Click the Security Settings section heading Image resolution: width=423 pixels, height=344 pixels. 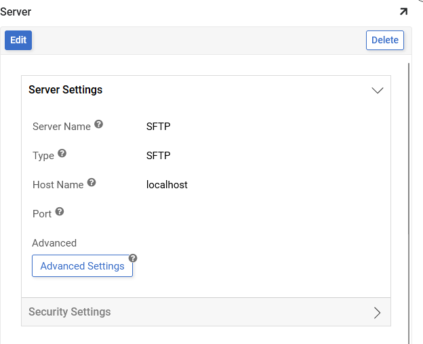point(69,311)
